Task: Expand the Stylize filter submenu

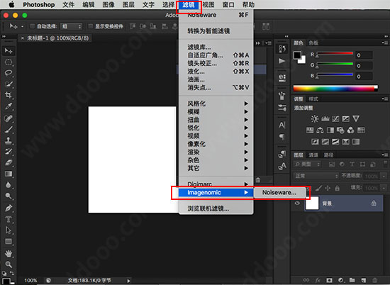Action: [x=216, y=104]
